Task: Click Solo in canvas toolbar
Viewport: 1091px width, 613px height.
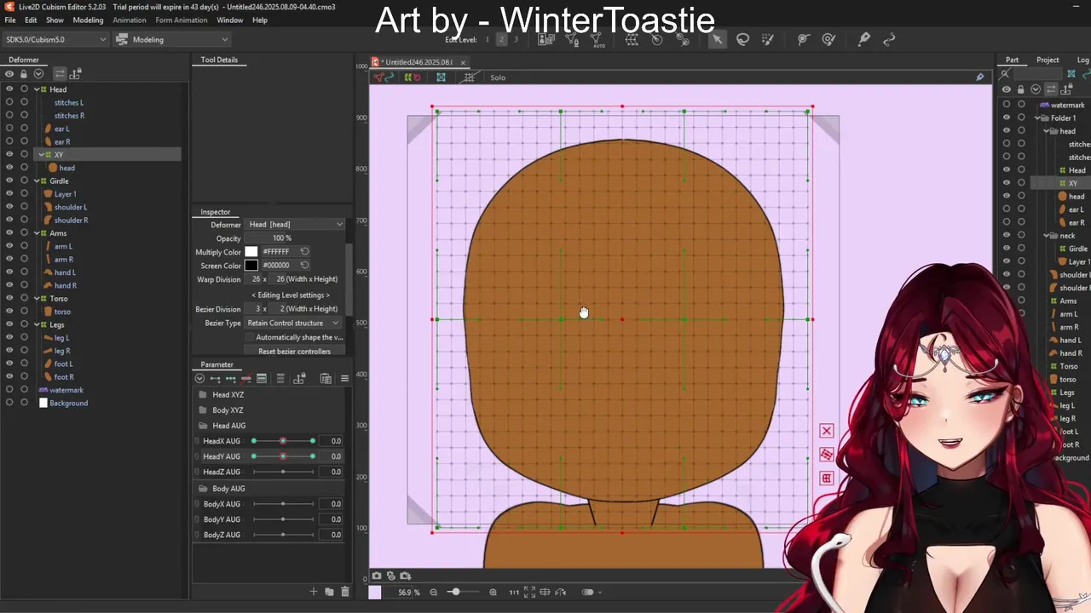Action: (x=498, y=77)
